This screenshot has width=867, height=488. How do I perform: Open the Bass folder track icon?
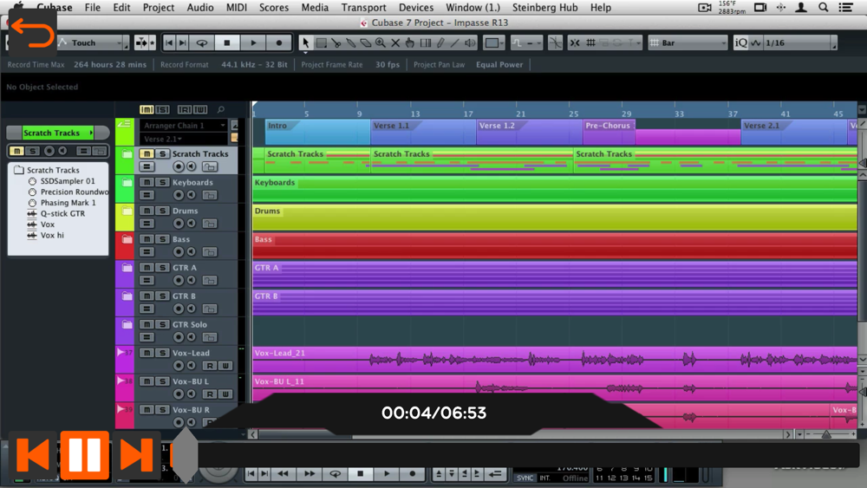[127, 239]
